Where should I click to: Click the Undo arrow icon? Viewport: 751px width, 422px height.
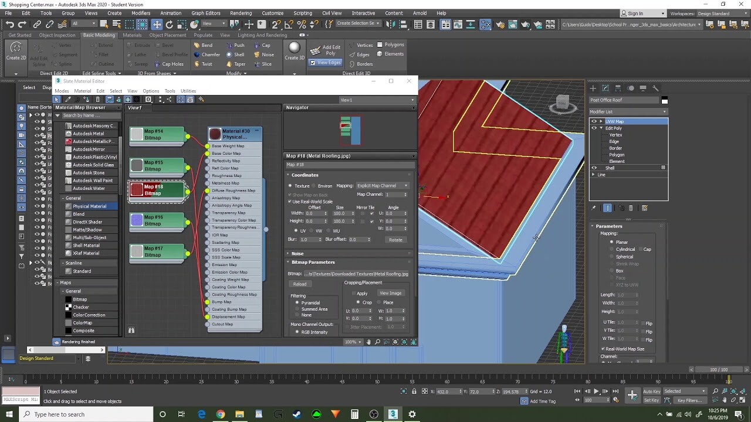click(x=9, y=24)
